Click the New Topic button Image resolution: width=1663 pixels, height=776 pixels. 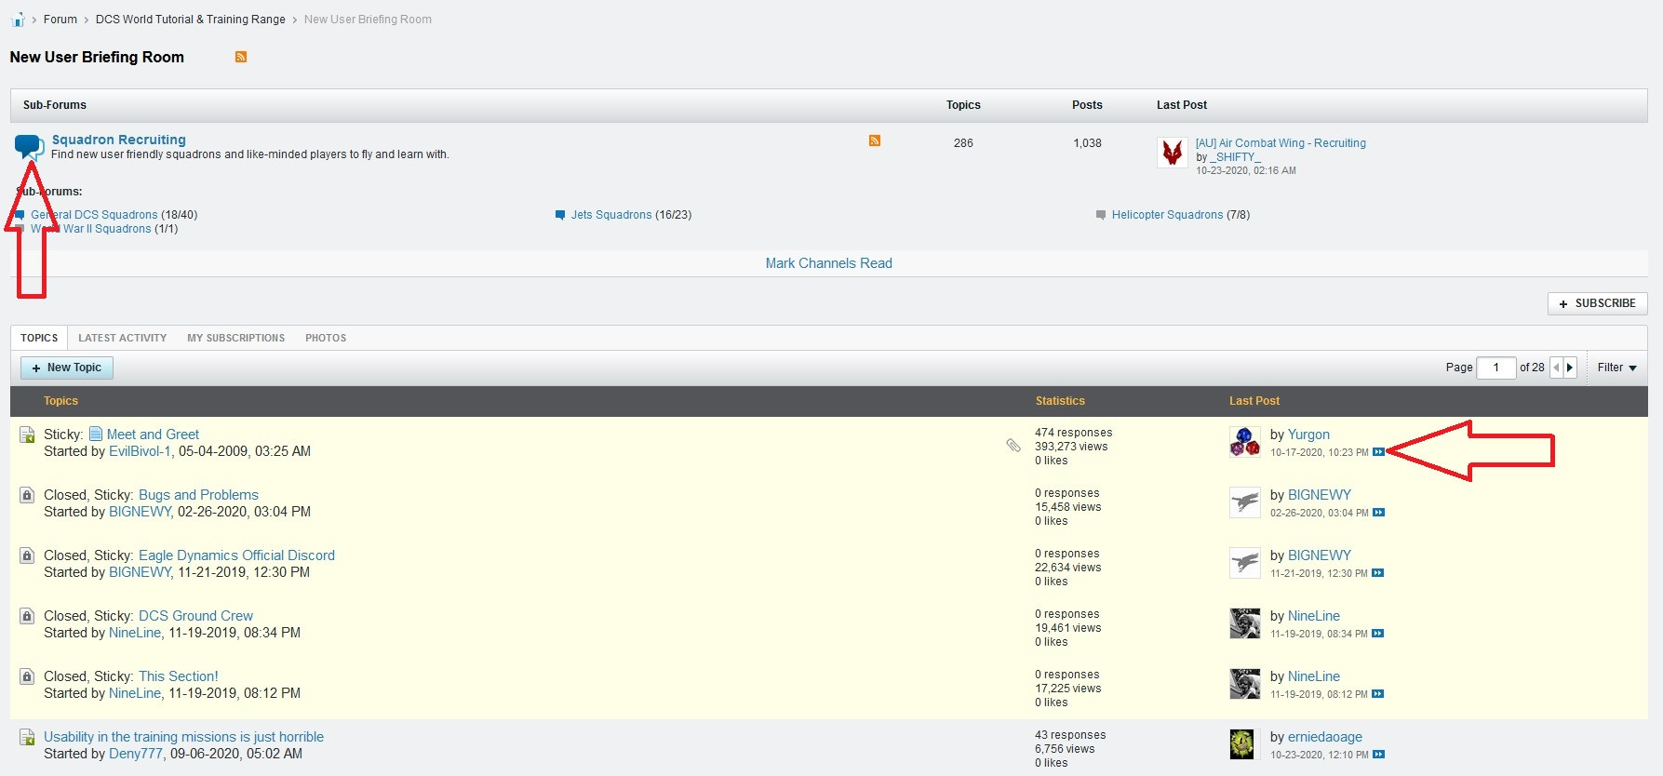[x=67, y=368]
